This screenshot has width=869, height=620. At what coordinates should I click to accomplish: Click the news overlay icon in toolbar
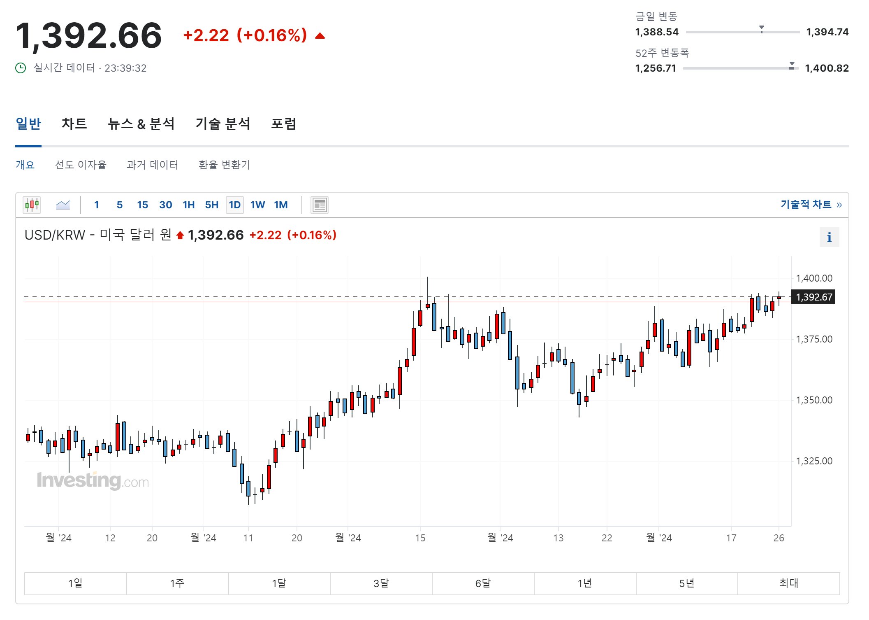click(x=320, y=205)
